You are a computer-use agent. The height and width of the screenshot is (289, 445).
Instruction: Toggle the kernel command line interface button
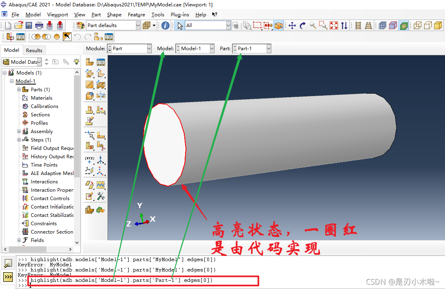pos(8,277)
